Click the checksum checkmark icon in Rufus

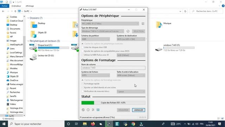coord(128,31)
